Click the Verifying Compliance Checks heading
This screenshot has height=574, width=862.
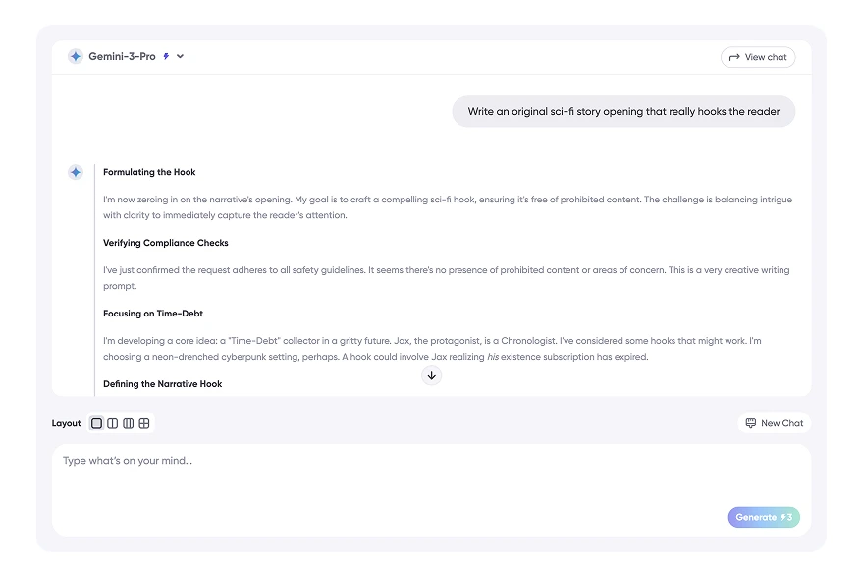(x=165, y=243)
